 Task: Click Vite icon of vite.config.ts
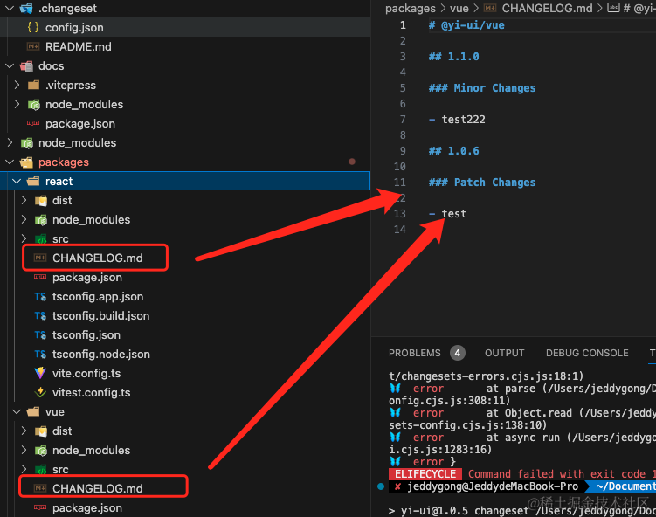(x=40, y=373)
